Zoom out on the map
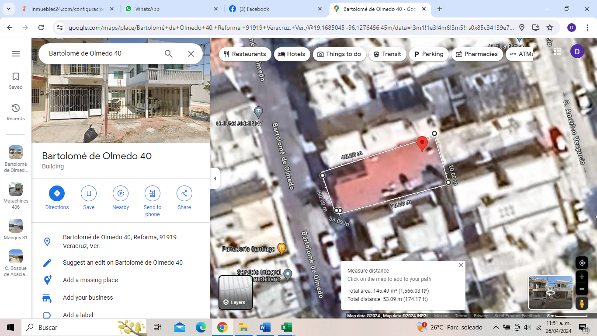The width and height of the screenshot is (597, 336). point(582,289)
